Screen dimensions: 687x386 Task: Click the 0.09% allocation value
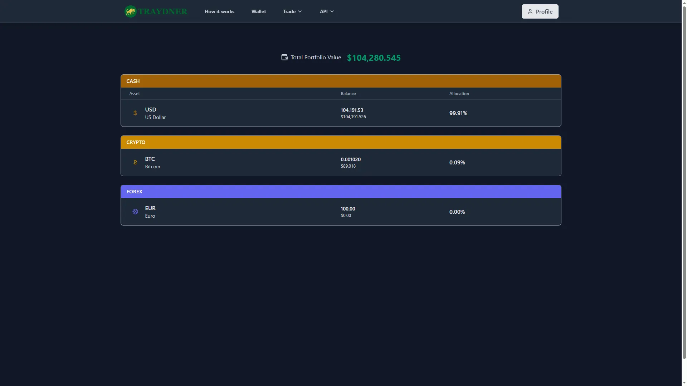[x=457, y=162]
